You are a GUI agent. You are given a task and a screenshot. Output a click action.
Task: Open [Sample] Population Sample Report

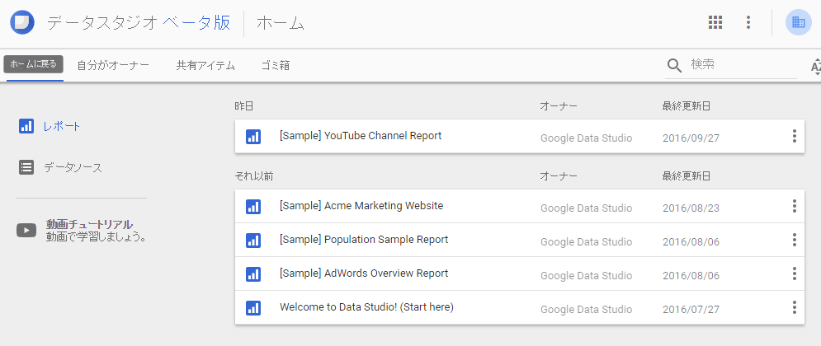(x=364, y=240)
